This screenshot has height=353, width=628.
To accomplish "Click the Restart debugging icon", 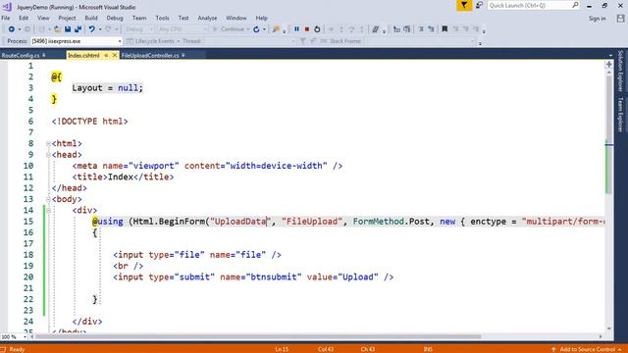I will pos(317,29).
